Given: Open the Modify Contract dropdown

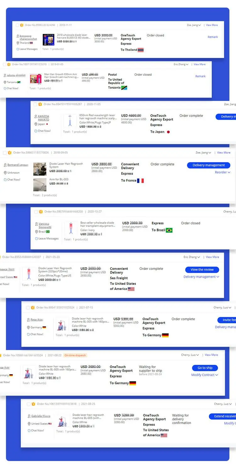Looking at the screenshot, I should pyautogui.click(x=205, y=375).
